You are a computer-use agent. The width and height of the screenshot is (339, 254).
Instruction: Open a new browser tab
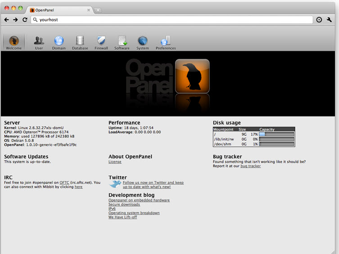tap(98, 10)
